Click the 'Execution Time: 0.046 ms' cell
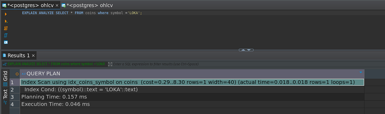The width and height of the screenshot is (385, 114). coord(192,104)
